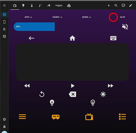Screen dimensions: 136x133
Task: Click the asterisk options icon
Action: tap(103, 94)
